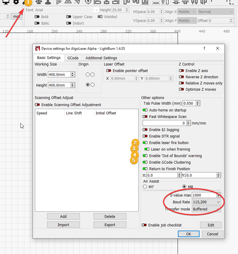Disable Auto-home on startup
The height and width of the screenshot is (254, 238).
(x=145, y=110)
